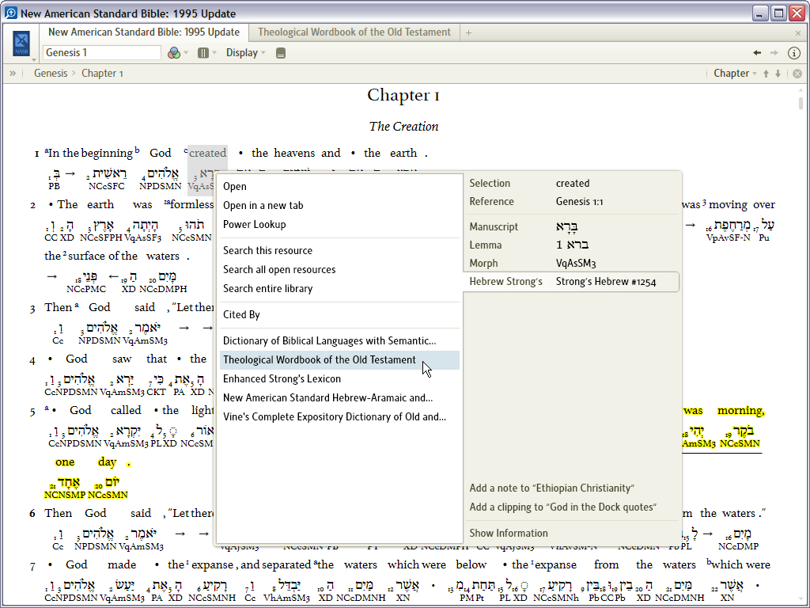Expand the visual filters dropdown arrow

click(x=186, y=53)
